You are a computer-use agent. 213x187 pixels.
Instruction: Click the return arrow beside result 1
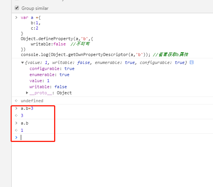pos(16,130)
